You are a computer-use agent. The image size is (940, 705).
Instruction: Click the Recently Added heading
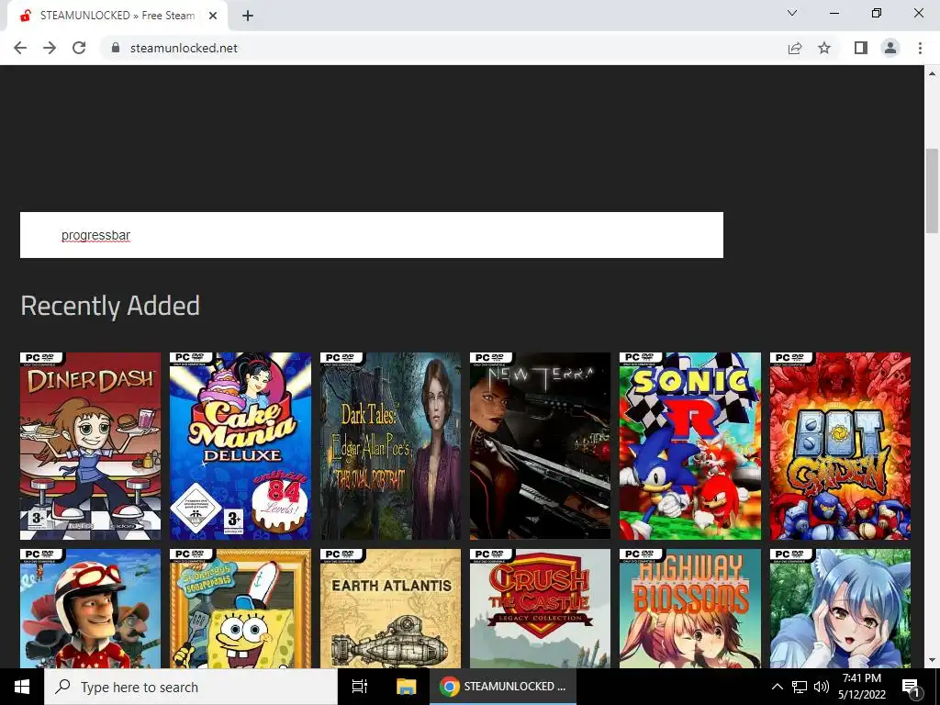tap(110, 306)
